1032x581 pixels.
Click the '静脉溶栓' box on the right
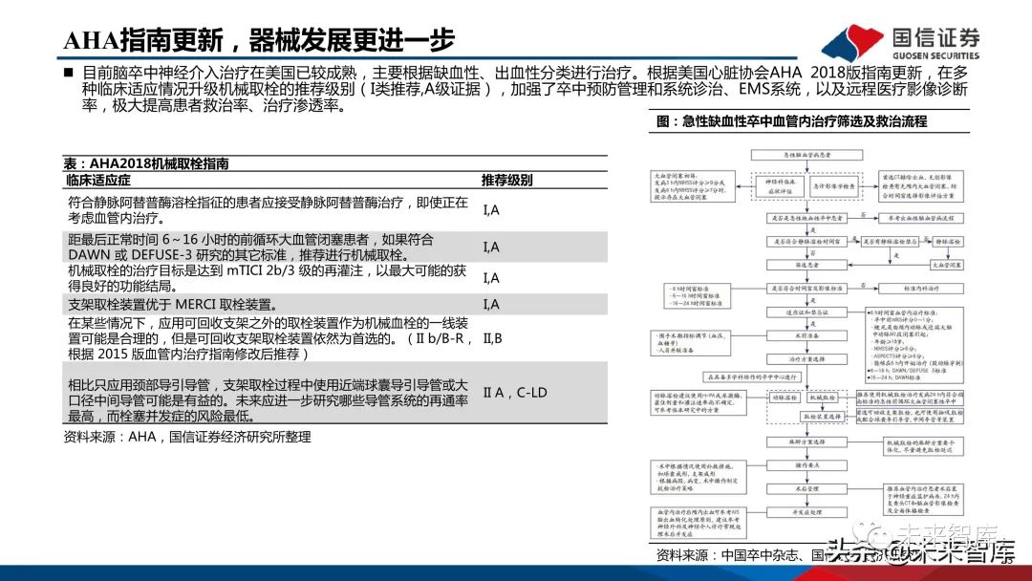pyautogui.click(x=948, y=242)
